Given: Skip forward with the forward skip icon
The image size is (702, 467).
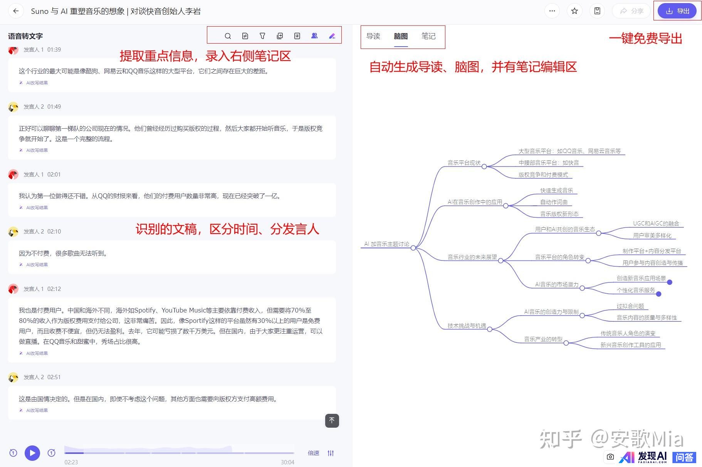Looking at the screenshot, I should [x=52, y=453].
